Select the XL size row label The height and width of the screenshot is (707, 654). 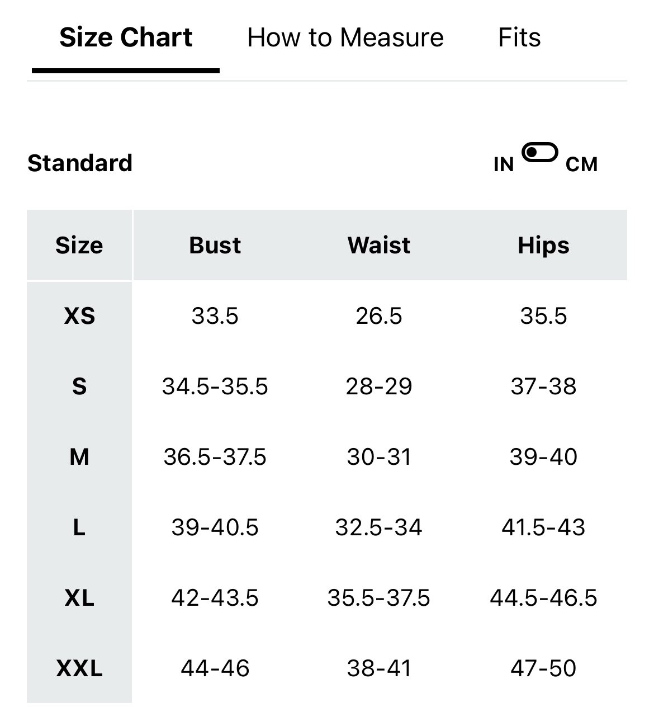(79, 598)
